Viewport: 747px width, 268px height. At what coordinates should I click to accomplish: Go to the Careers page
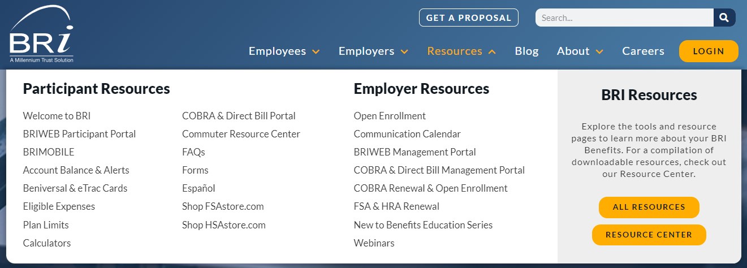click(643, 51)
